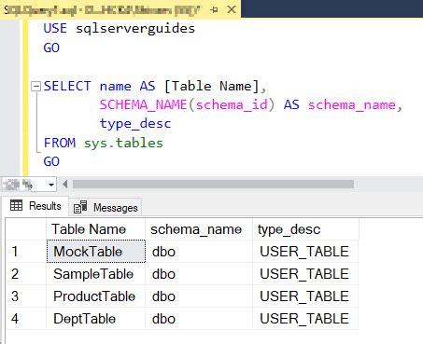The width and height of the screenshot is (423, 344).
Task: Click USER_TABLE cell in ProductTable row
Action: (305, 296)
